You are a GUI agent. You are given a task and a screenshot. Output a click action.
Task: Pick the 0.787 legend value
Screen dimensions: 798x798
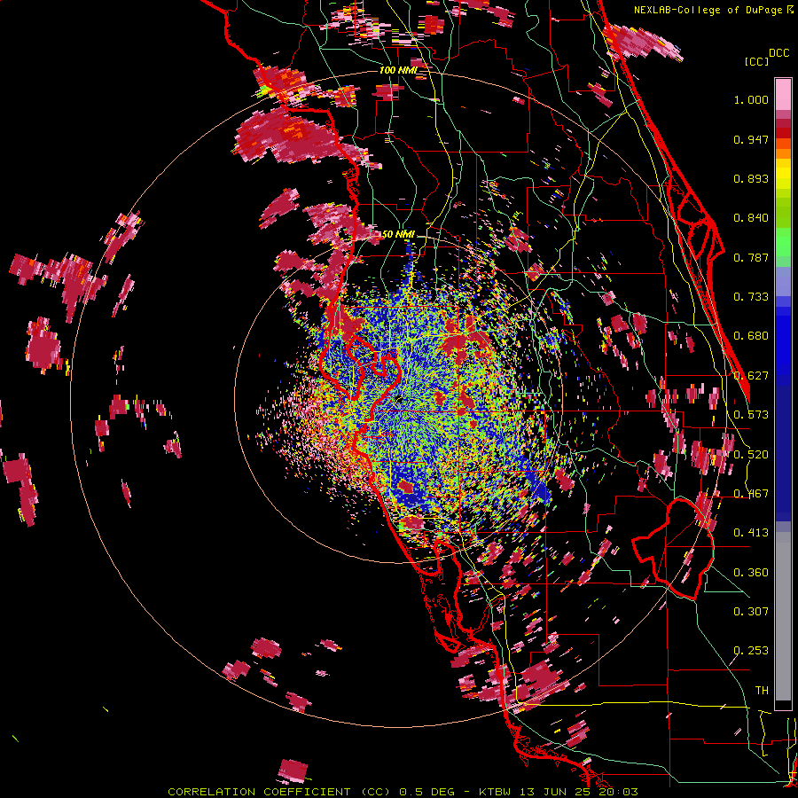(751, 257)
